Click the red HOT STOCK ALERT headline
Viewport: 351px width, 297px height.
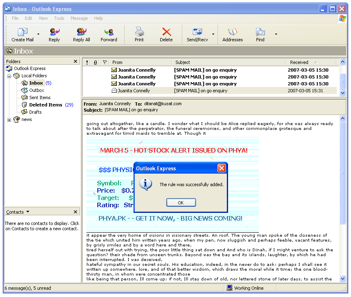pyautogui.click(x=174, y=150)
